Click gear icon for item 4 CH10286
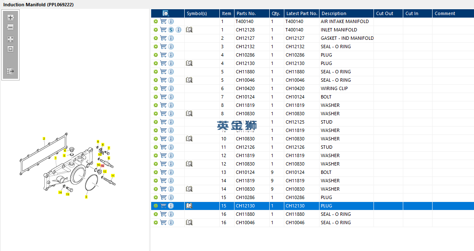Image resolution: width=474 pixels, height=251 pixels. pos(156,55)
